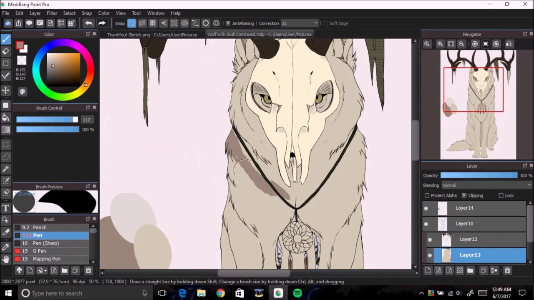The height and width of the screenshot is (300, 534).
Task: Zoom out using Navigator minus magnifier
Action: tap(461, 44)
